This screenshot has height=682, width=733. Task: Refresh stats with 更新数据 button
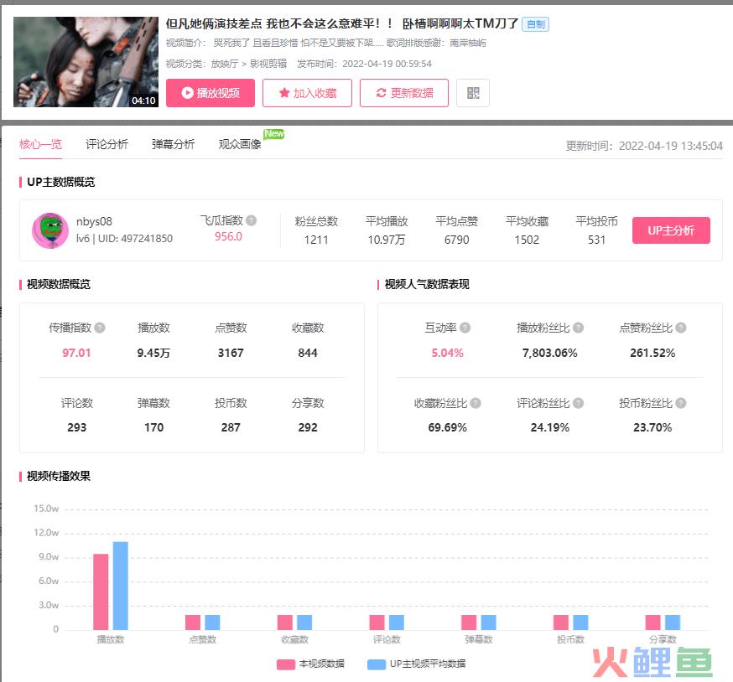click(404, 93)
